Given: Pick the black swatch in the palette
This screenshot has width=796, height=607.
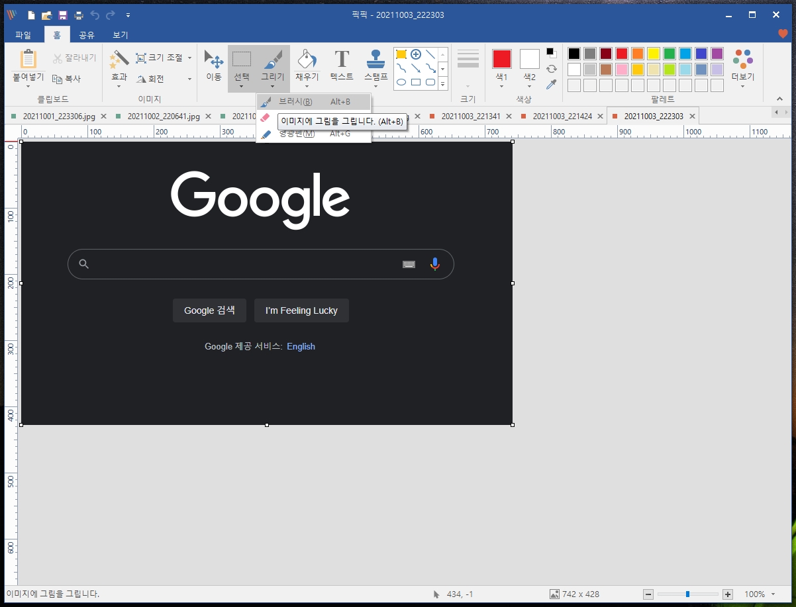Looking at the screenshot, I should tap(574, 54).
